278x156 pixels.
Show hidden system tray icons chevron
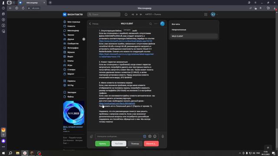[240, 153]
